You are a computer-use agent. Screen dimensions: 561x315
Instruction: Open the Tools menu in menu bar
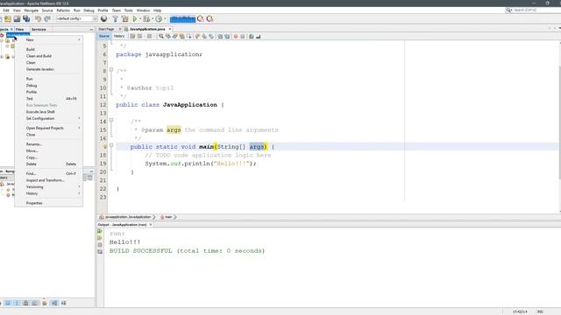click(128, 10)
